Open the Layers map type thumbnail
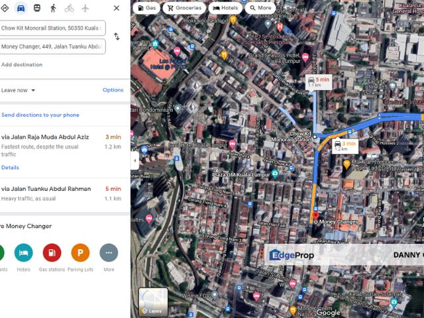This screenshot has width=424, height=318. coord(153,302)
